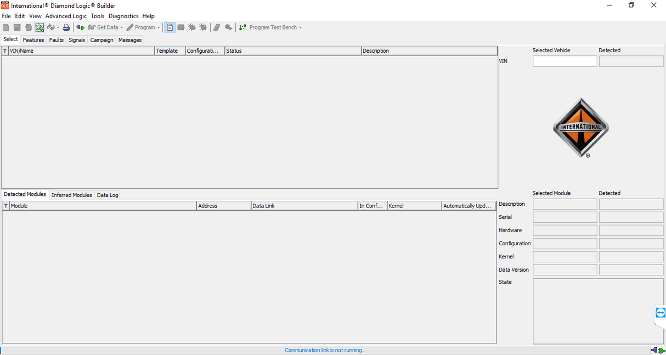Click the Program pencil icon
Screen dimensions: 666x355
tap(129, 27)
